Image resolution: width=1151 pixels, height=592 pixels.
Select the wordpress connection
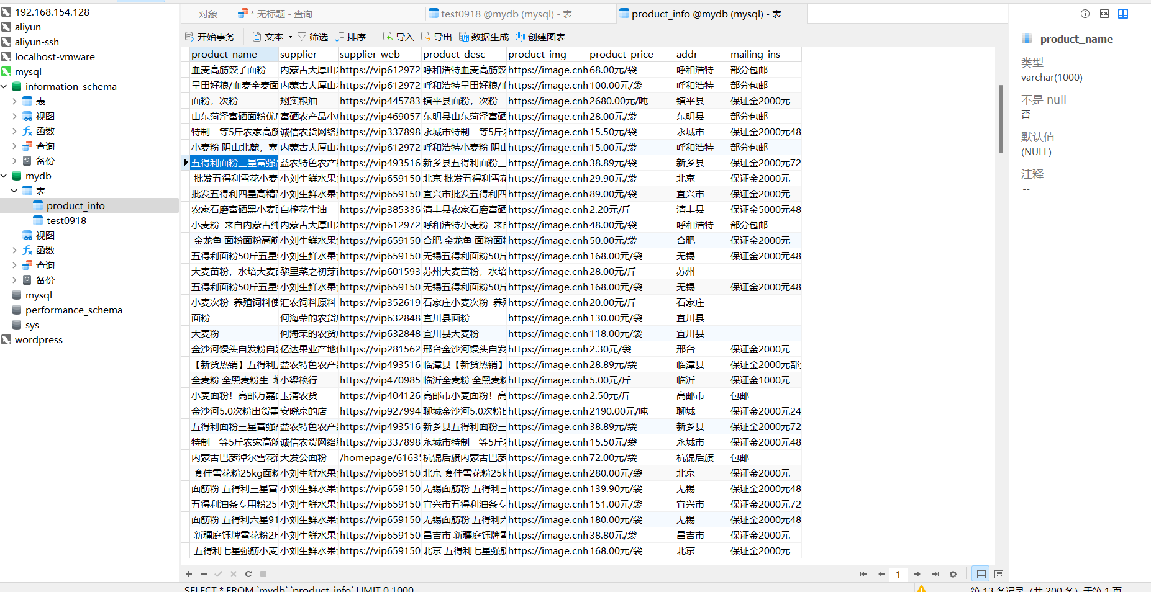pos(39,340)
